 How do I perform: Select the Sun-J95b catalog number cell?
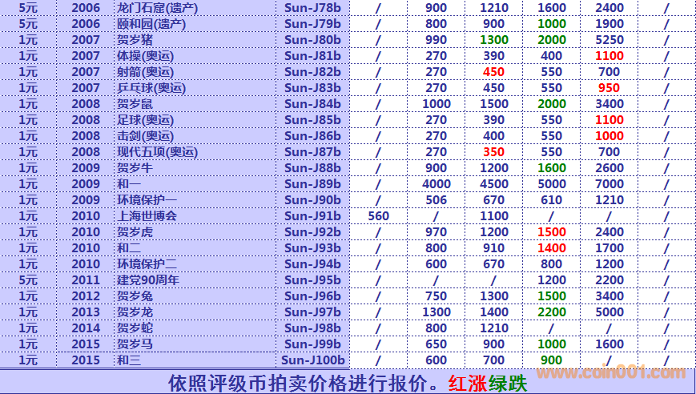pos(312,279)
